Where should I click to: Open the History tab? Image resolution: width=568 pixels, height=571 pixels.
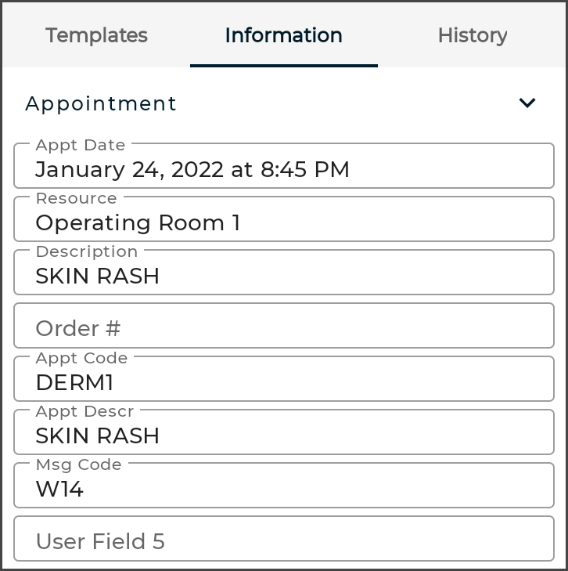(x=473, y=35)
